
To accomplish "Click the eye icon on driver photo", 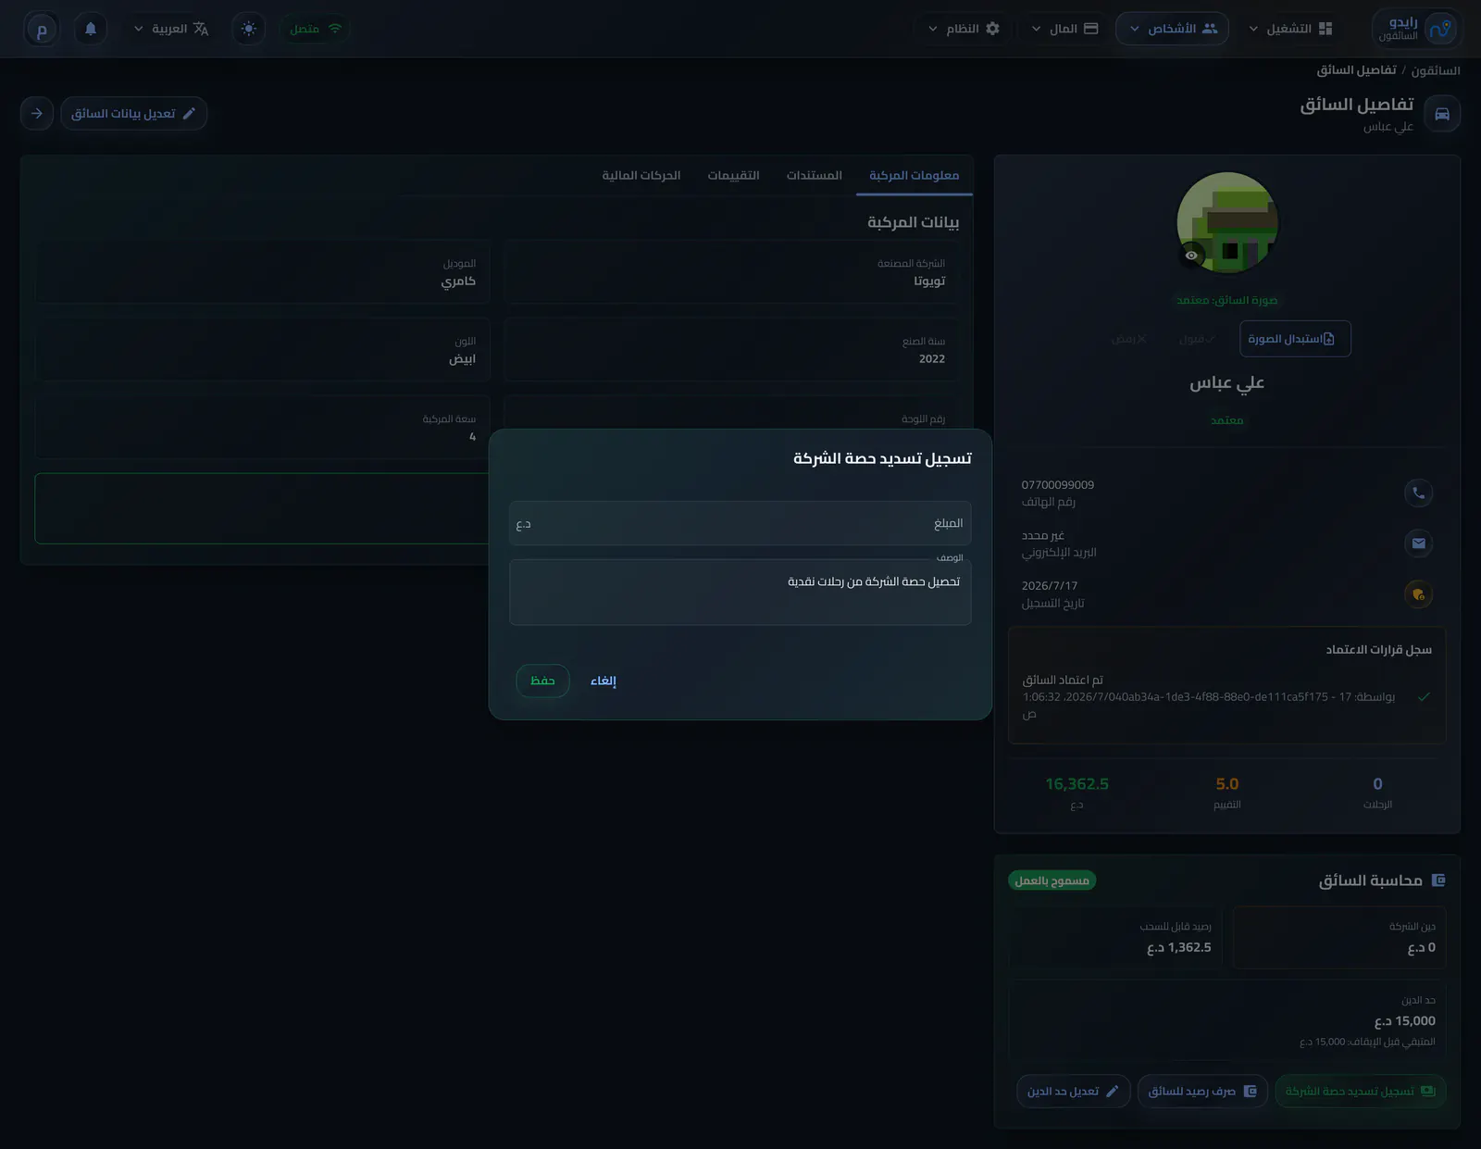I will coord(1191,256).
